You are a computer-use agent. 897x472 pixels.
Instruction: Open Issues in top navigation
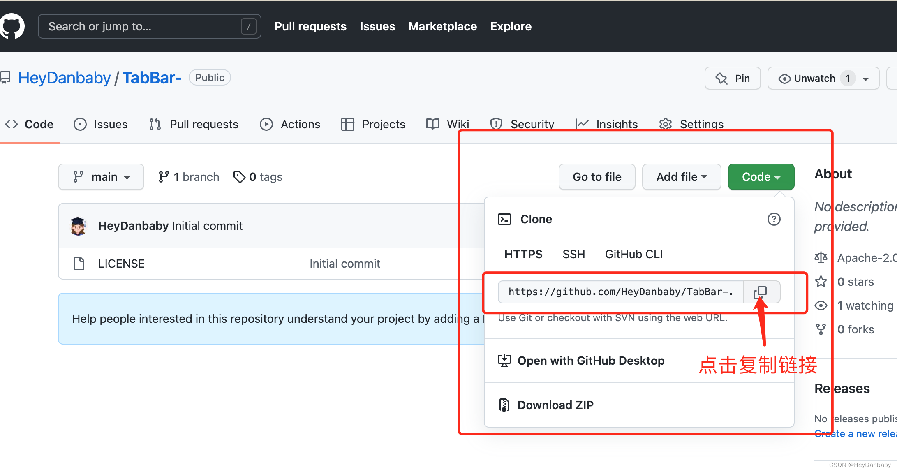pos(377,26)
